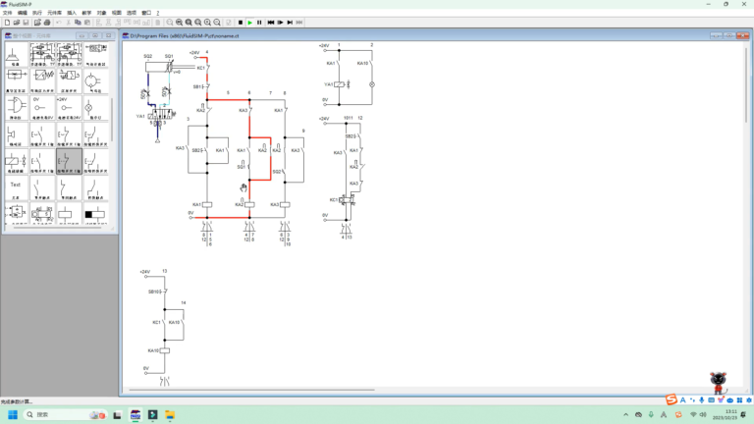Open the 教学 menu
The height and width of the screenshot is (424, 754).
click(x=86, y=13)
